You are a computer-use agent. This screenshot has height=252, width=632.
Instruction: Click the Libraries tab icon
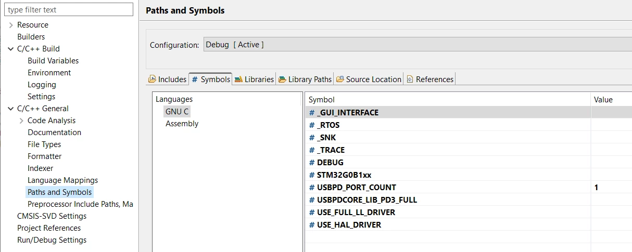click(x=238, y=79)
